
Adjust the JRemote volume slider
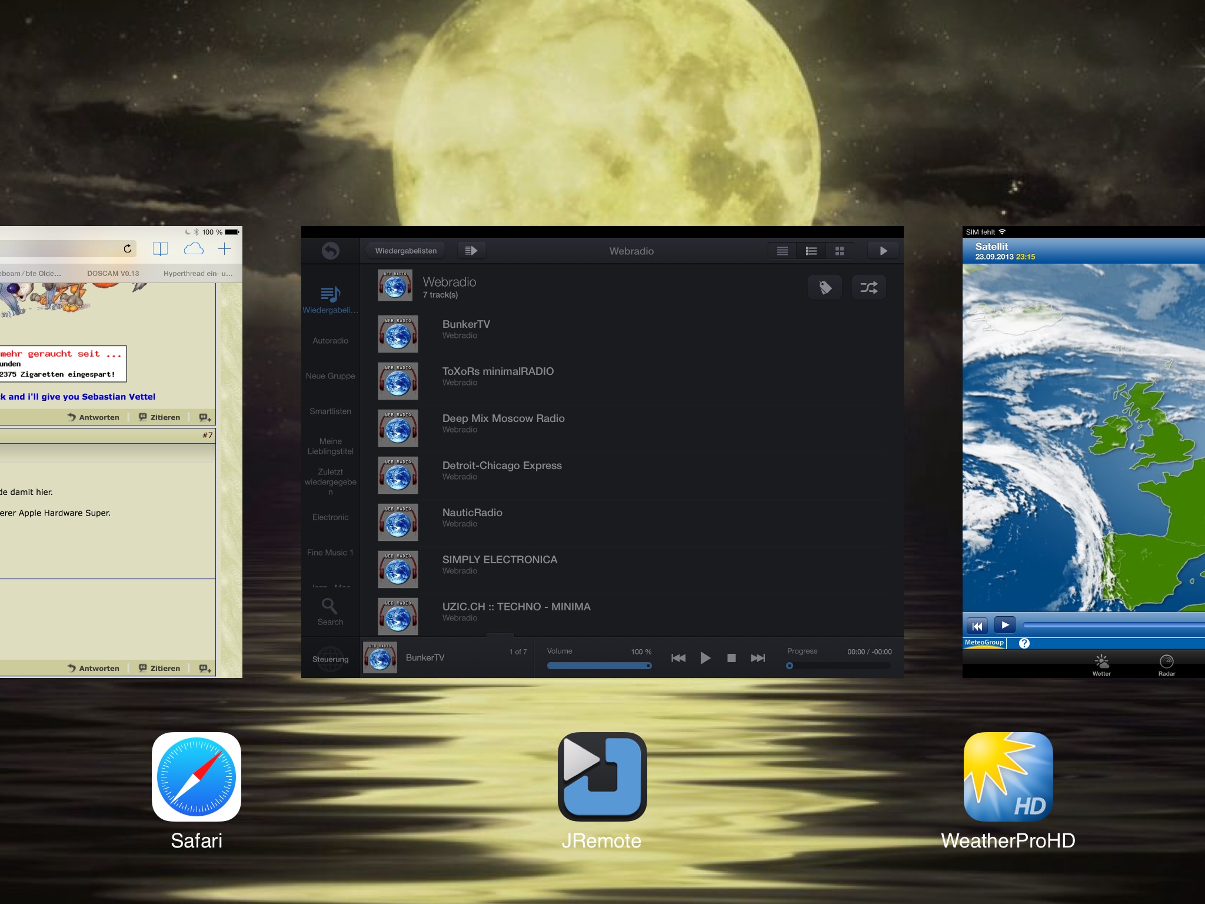[599, 666]
